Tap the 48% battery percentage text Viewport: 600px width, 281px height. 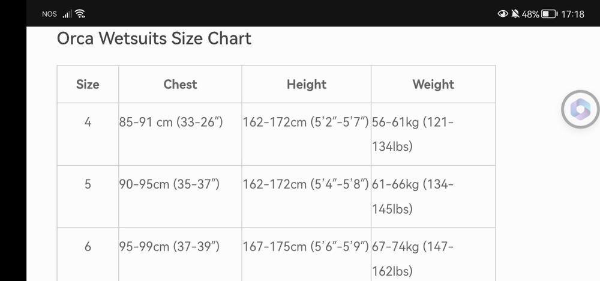[530, 14]
